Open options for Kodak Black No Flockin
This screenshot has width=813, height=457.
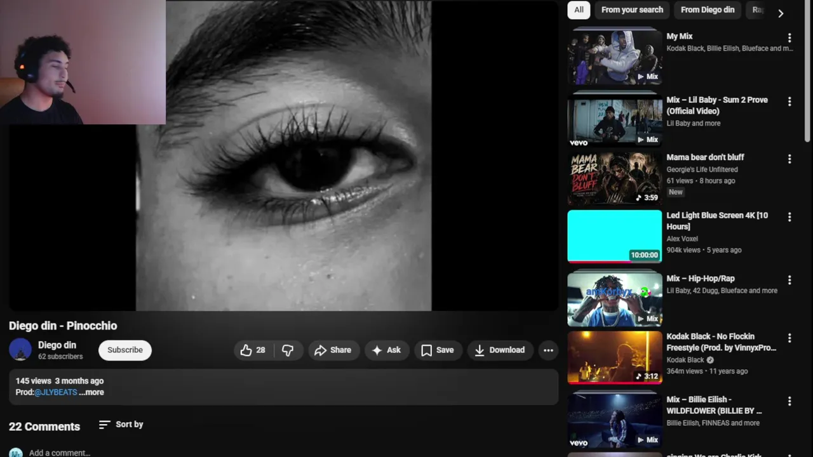tap(789, 338)
